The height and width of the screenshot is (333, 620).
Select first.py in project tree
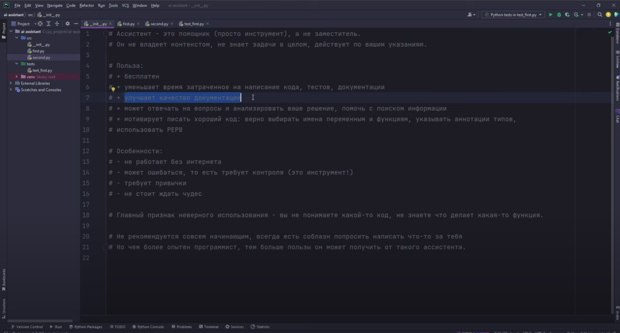(38, 51)
